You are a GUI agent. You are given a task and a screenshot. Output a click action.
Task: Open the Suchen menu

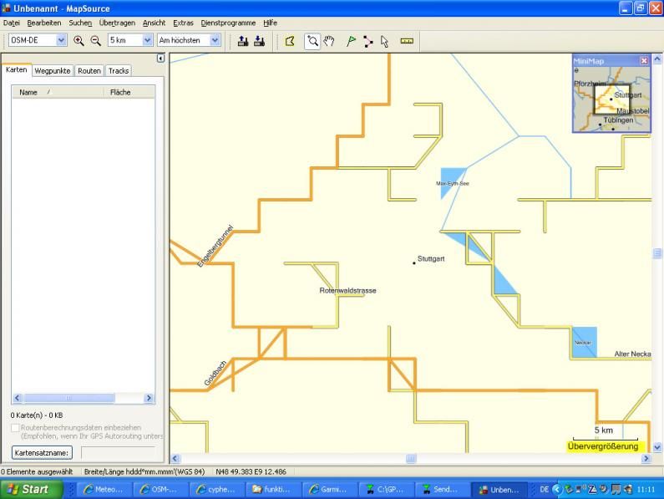(x=80, y=23)
